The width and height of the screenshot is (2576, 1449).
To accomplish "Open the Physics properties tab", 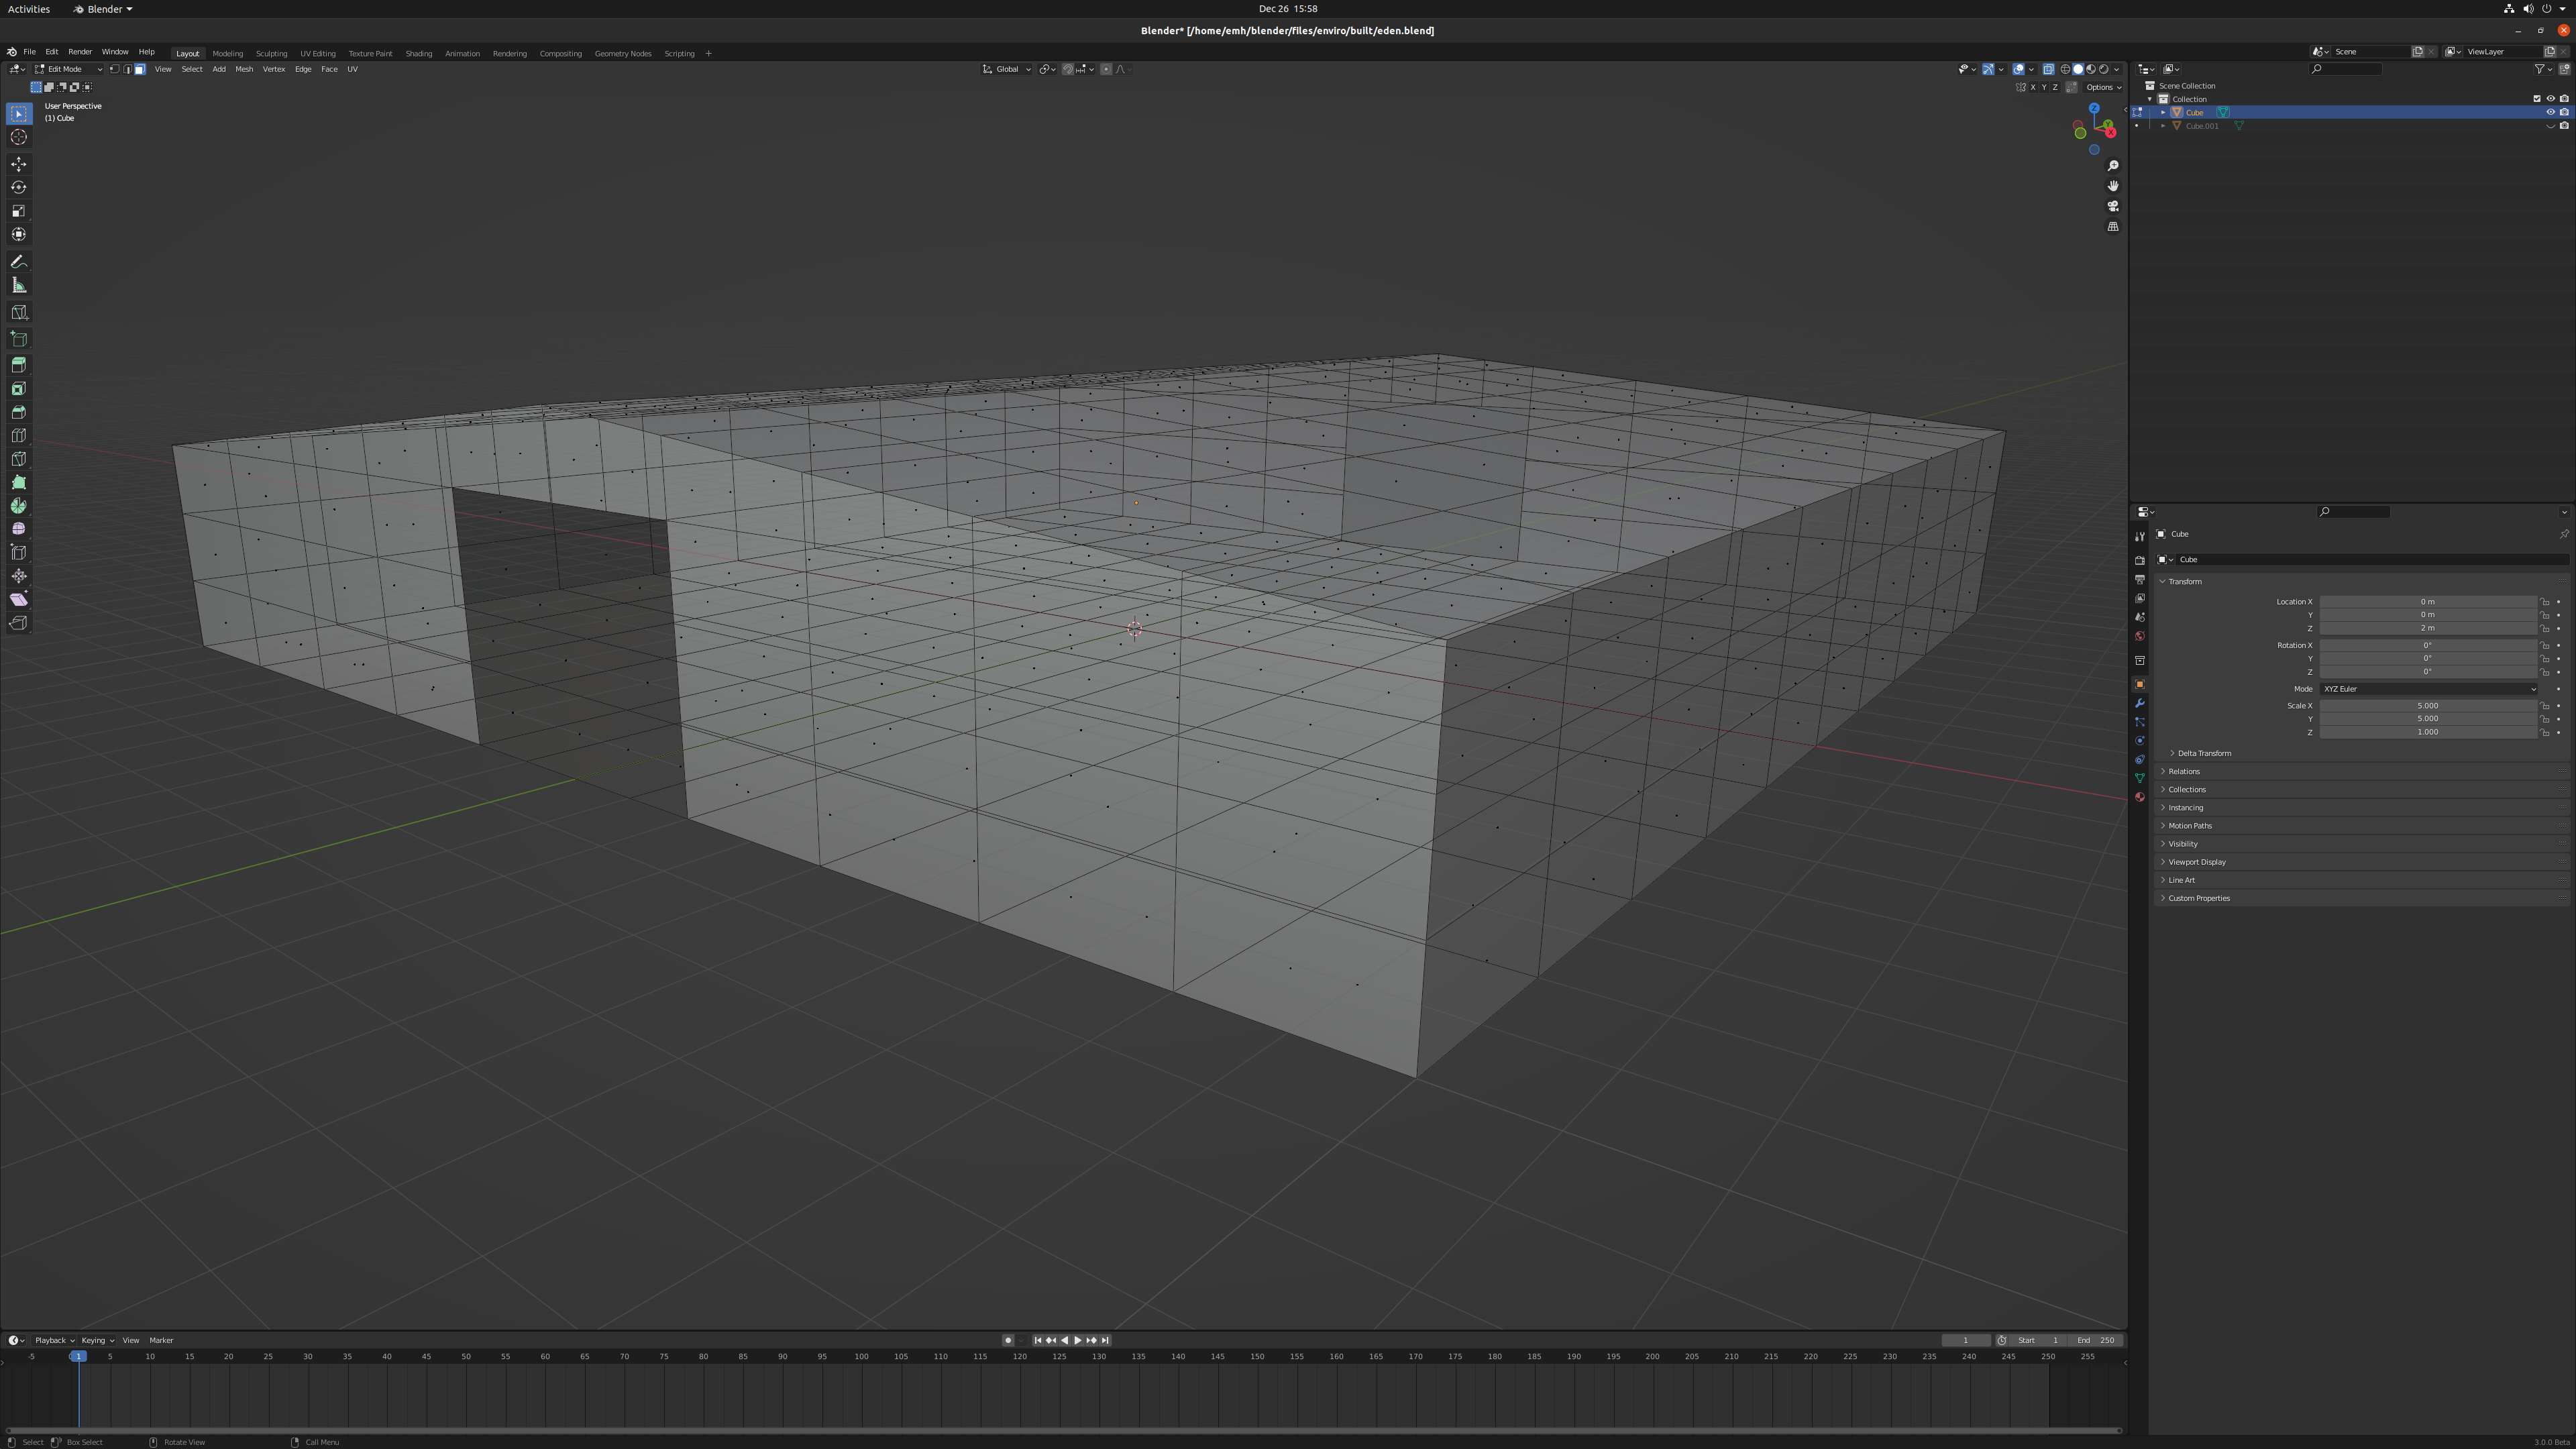I will pos(2140,741).
